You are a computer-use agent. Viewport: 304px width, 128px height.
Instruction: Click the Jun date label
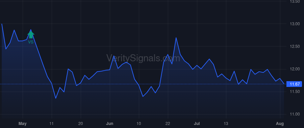click(110, 124)
